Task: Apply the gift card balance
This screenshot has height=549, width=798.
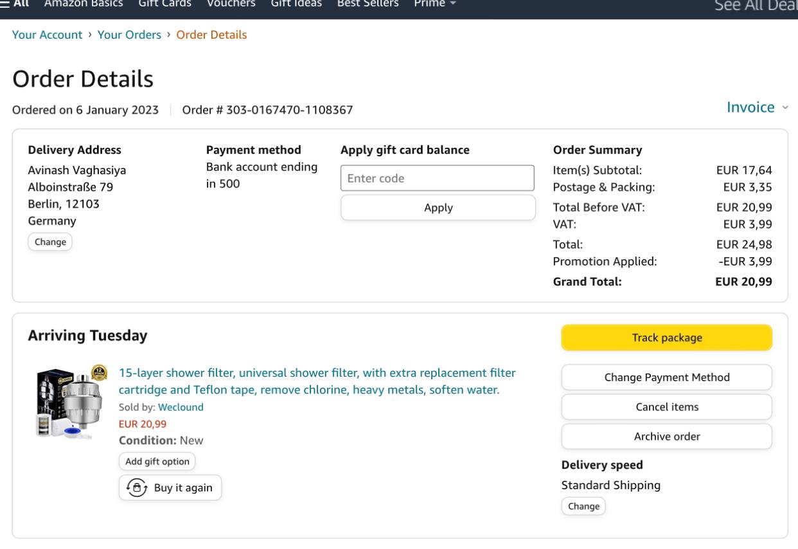Action: (438, 208)
